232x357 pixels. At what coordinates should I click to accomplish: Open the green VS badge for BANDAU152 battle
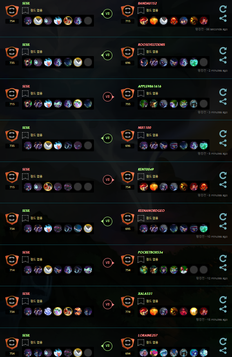coord(107,13)
